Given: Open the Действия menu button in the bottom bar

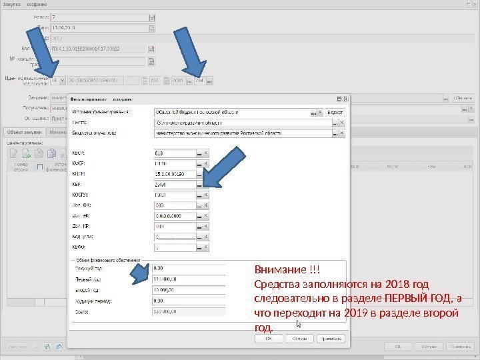Looking at the screenshot, I should [x=17, y=347].
